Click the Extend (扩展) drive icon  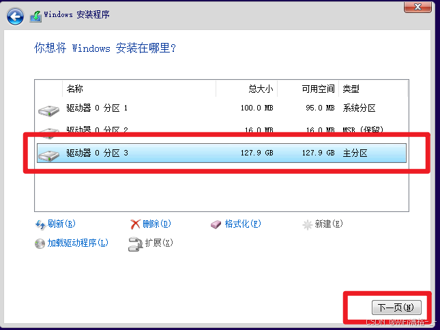coord(136,244)
